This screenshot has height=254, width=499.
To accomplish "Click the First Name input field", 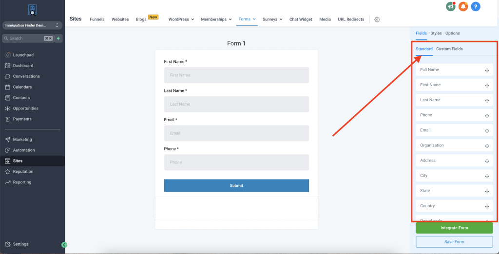I will (236, 75).
